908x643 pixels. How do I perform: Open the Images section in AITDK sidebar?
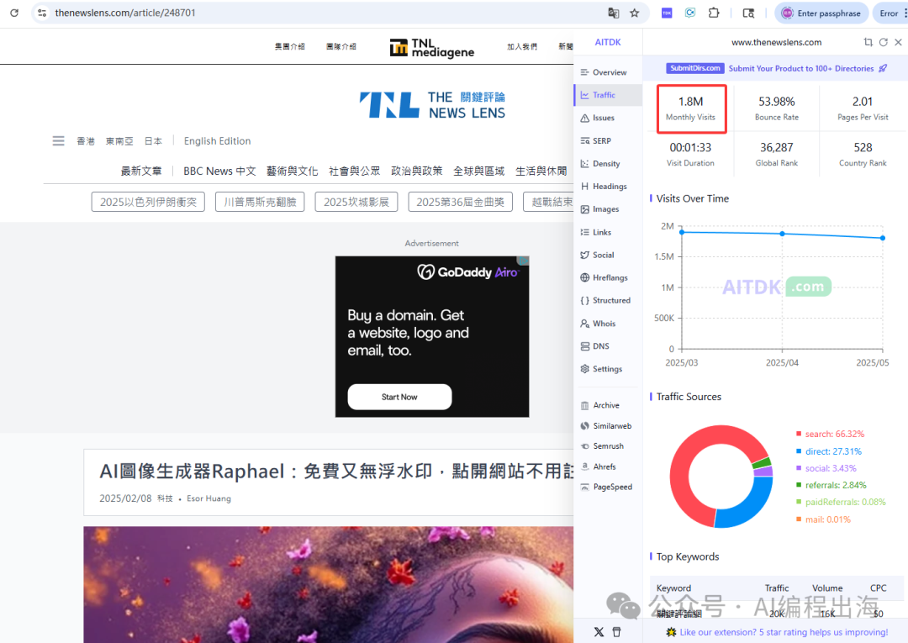[x=608, y=209]
